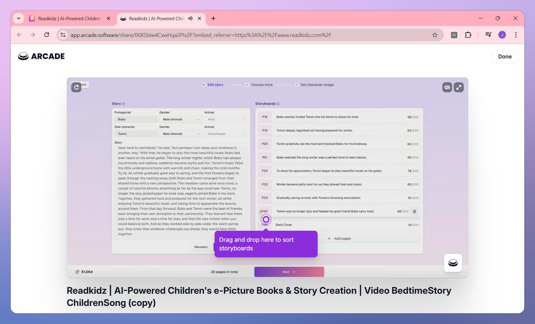
Task: Select storyboard P20 page label
Action: coord(265,144)
